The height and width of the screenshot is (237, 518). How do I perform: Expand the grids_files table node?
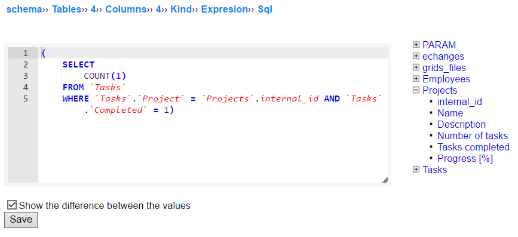416,67
